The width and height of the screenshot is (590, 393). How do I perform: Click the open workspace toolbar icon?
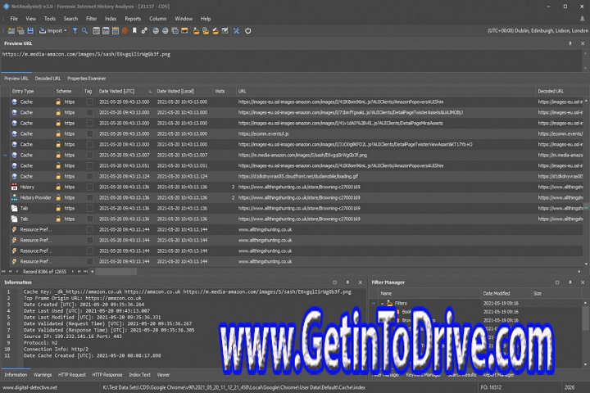pyautogui.click(x=11, y=31)
